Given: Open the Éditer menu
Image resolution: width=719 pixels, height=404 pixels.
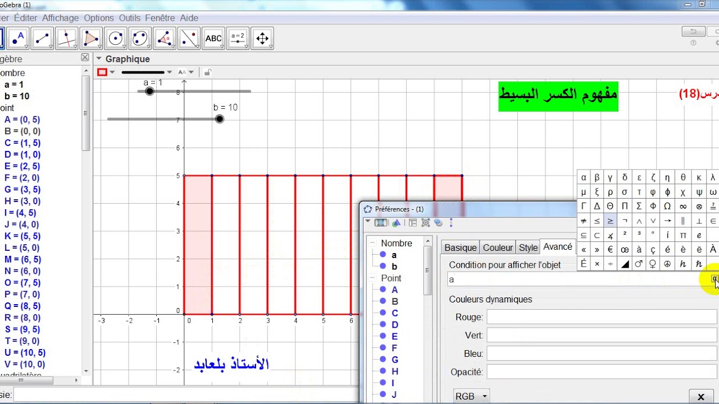Looking at the screenshot, I should click(26, 18).
